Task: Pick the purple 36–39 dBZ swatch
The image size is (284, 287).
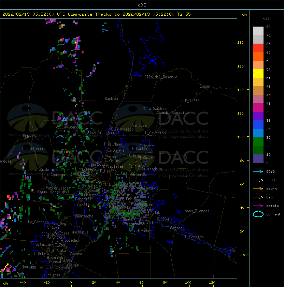Action: point(258,116)
